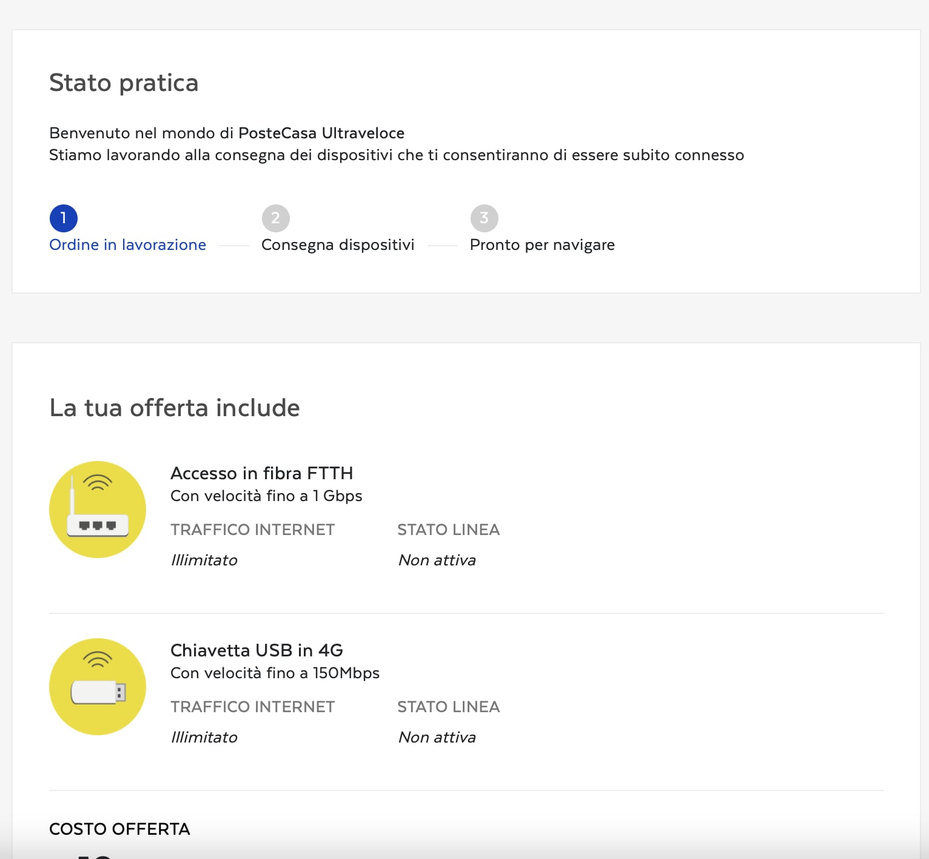Select the 'Consegna dispositivi' step label

[x=338, y=245]
